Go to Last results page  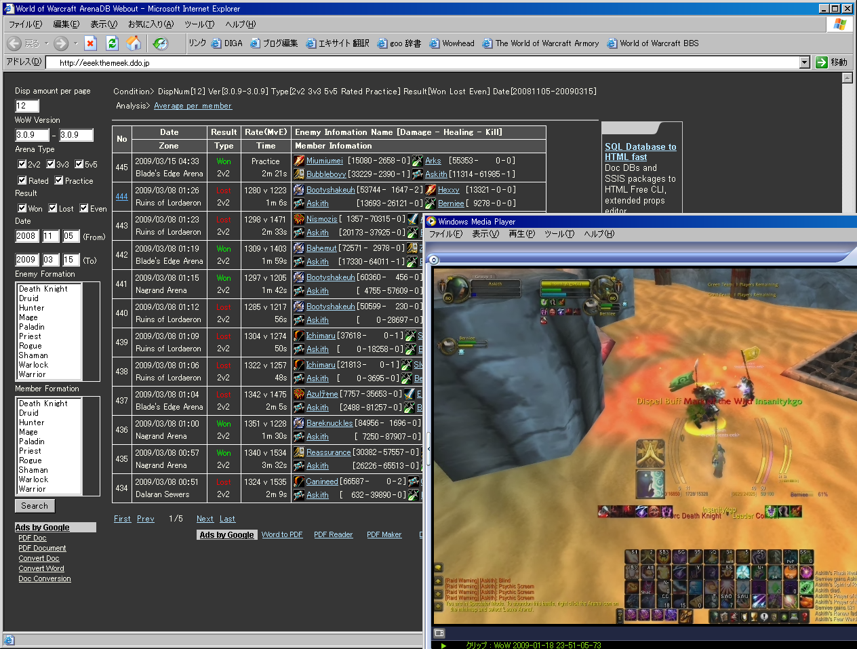(x=227, y=519)
